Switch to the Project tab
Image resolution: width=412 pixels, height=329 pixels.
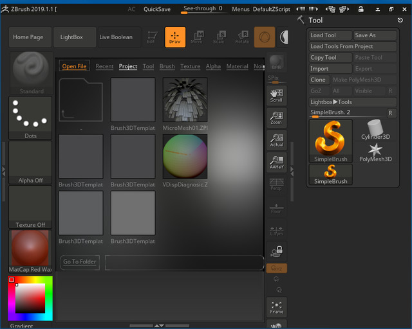tap(128, 66)
